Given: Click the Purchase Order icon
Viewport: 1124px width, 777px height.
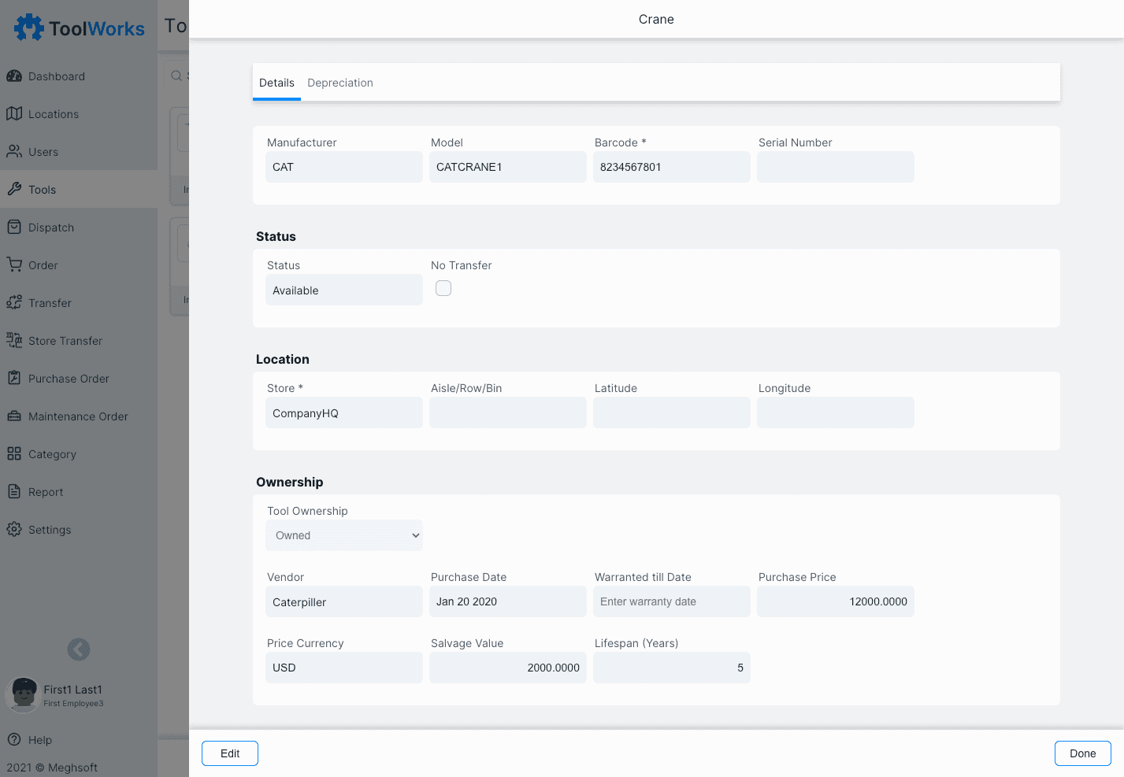Looking at the screenshot, I should pos(14,379).
